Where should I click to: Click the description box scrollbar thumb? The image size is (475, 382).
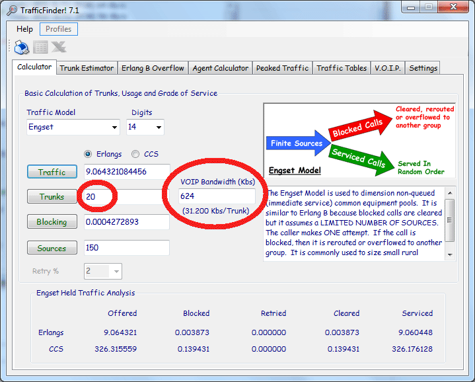[x=450, y=220]
